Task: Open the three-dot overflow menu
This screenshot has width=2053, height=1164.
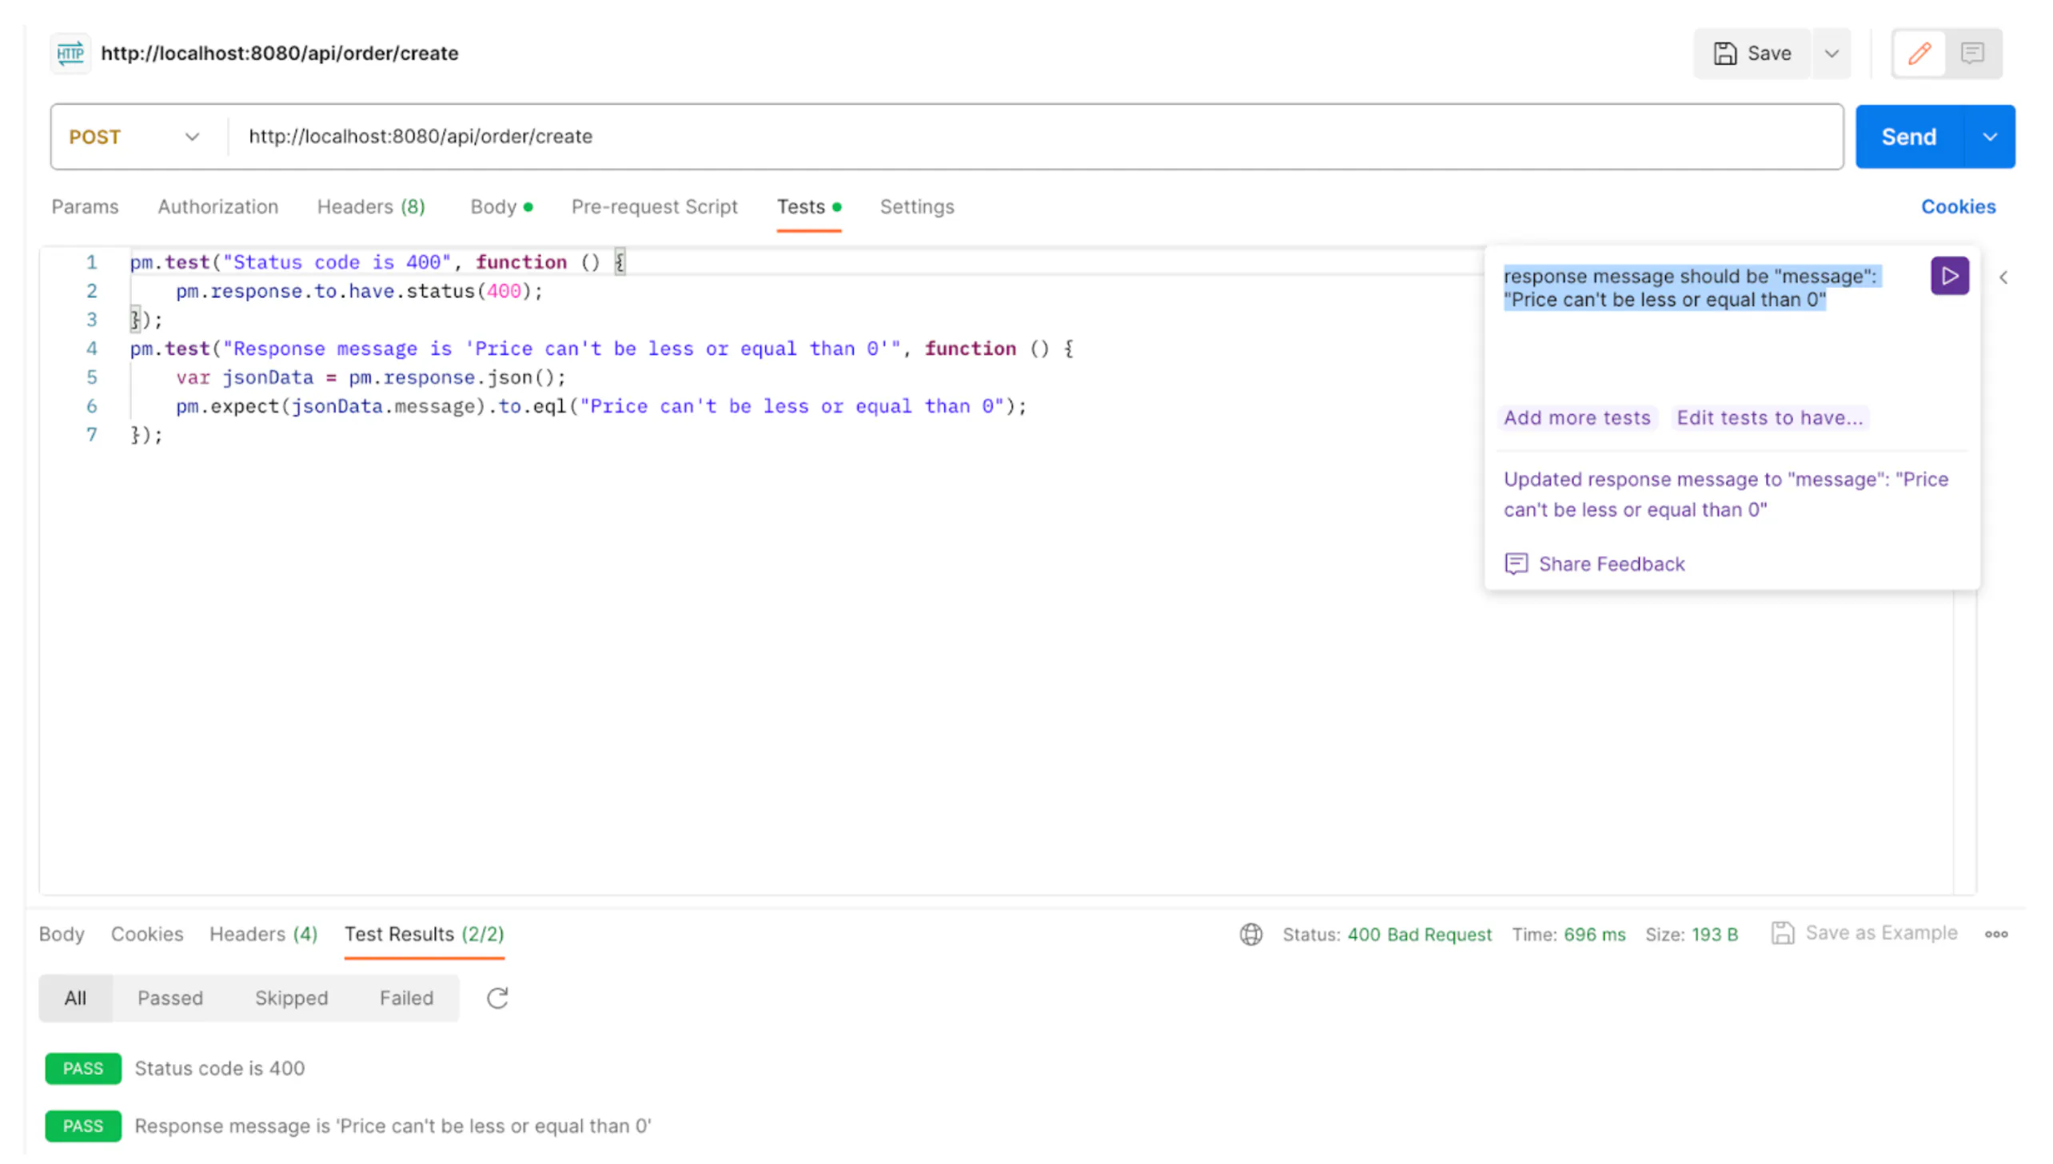Action: tap(1998, 934)
